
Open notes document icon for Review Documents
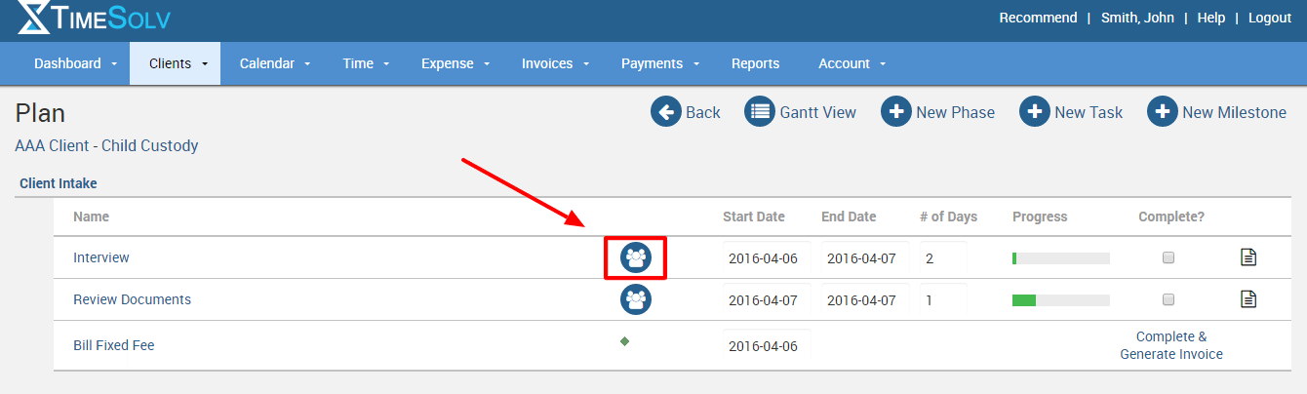click(x=1248, y=299)
